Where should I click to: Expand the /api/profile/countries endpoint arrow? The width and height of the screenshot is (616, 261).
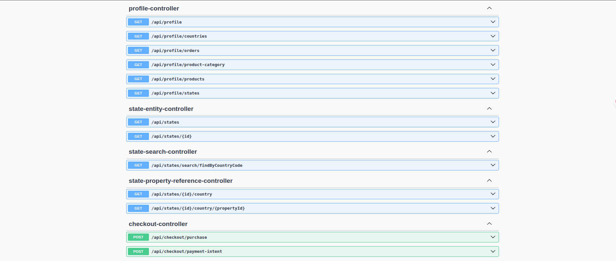pos(493,36)
